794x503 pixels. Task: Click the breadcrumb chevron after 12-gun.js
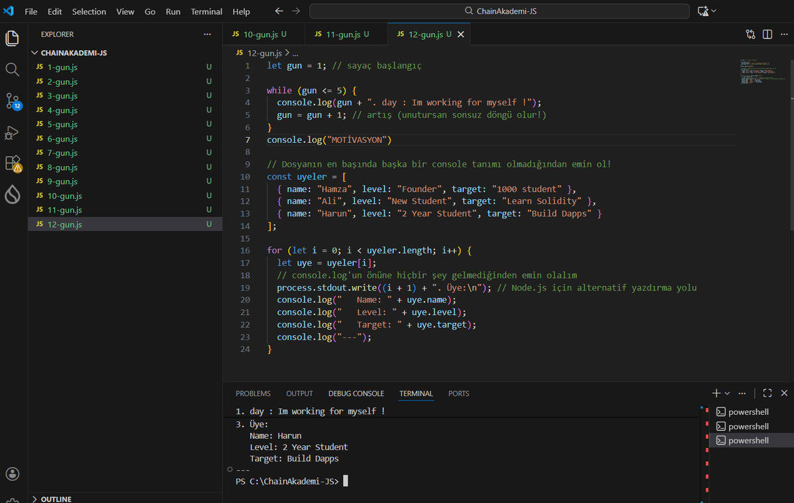[x=287, y=53]
